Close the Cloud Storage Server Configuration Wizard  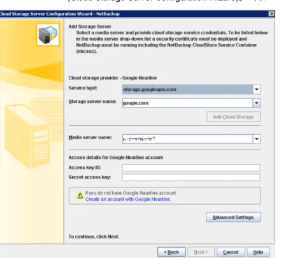coord(271,14)
